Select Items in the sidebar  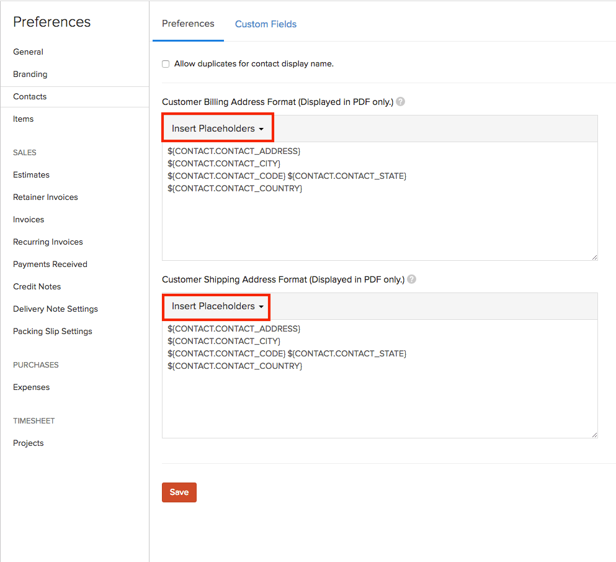[x=23, y=119]
